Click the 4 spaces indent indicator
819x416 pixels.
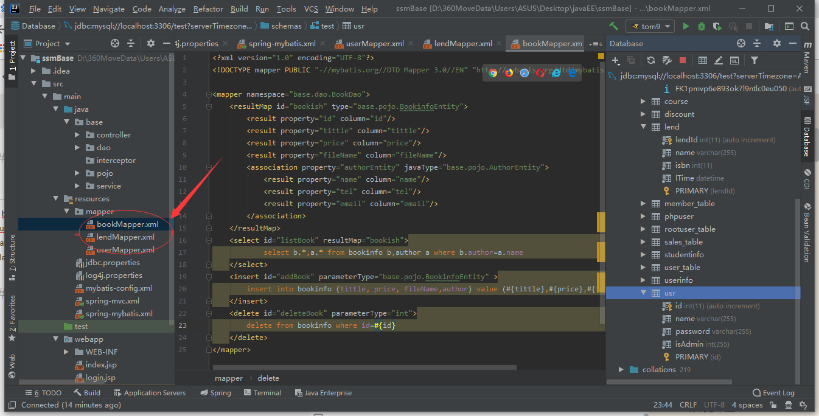747,405
